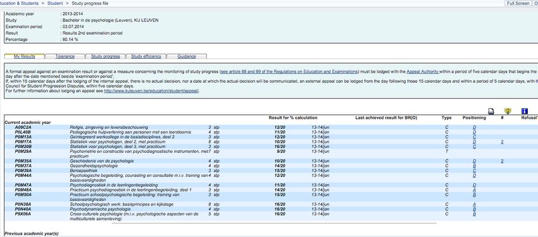Click course code A09C2A
The width and height of the screenshot is (538, 237).
(23, 128)
